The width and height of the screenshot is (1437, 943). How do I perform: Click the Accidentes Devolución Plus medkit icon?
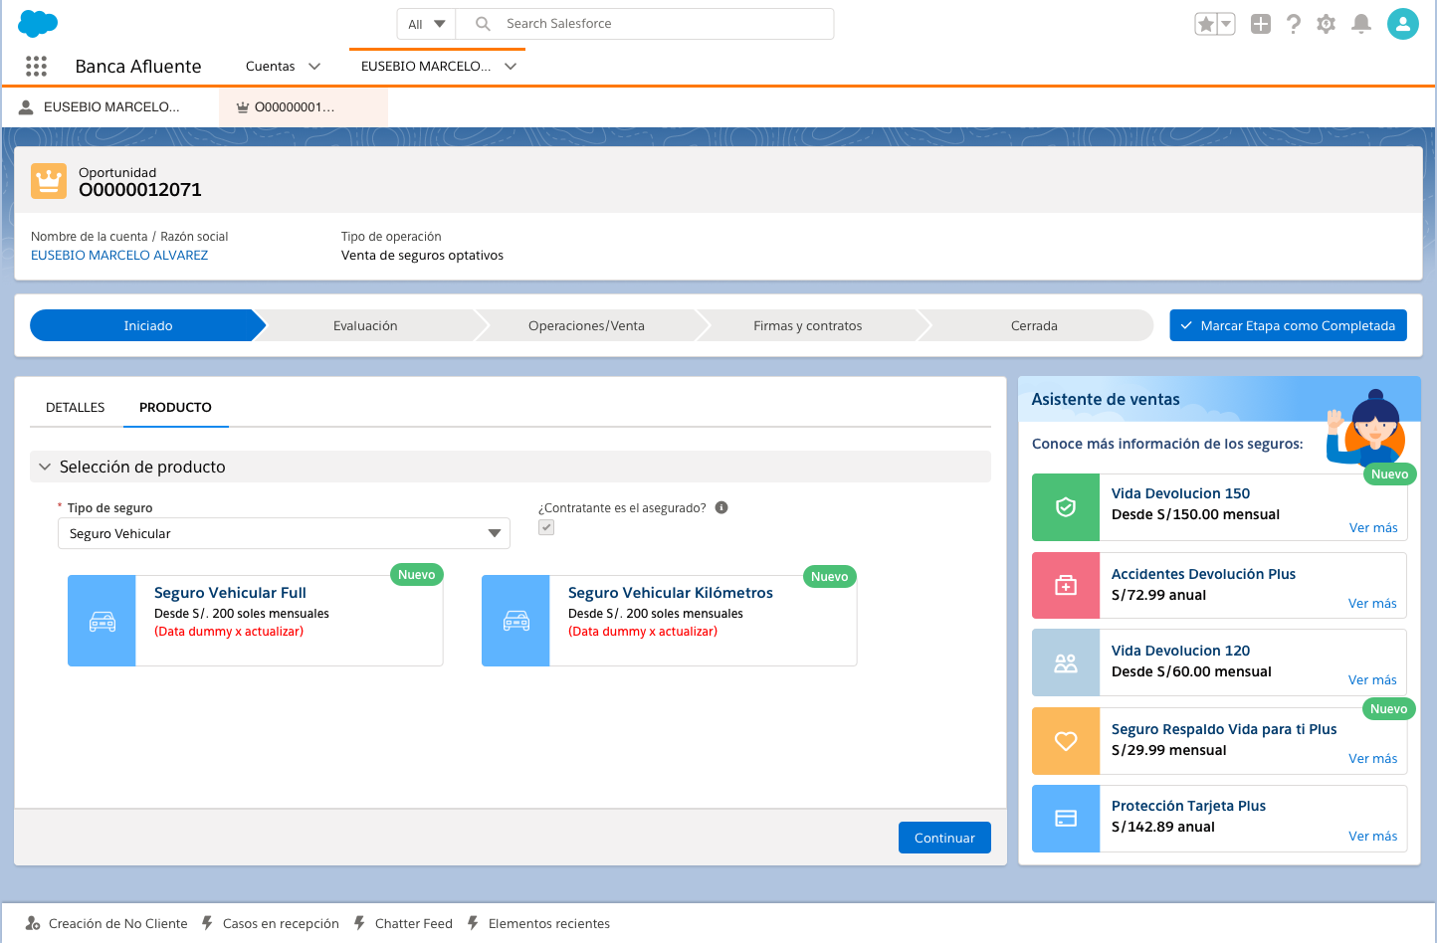pos(1066,586)
